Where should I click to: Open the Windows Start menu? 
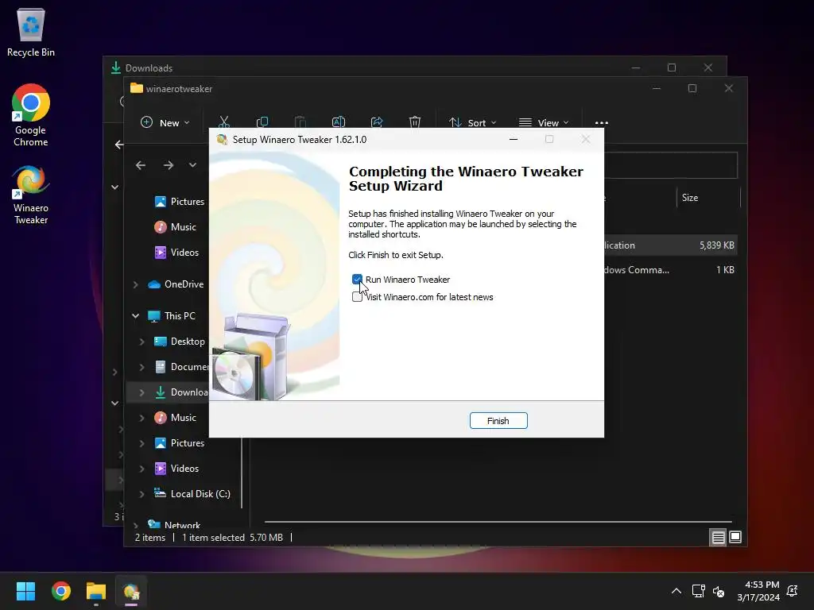point(25,591)
